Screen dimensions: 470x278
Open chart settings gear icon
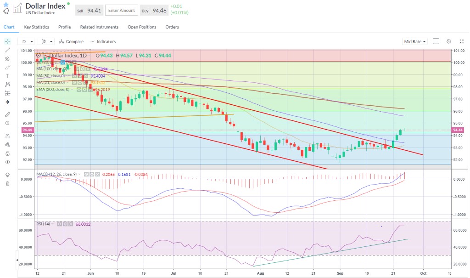point(449,41)
